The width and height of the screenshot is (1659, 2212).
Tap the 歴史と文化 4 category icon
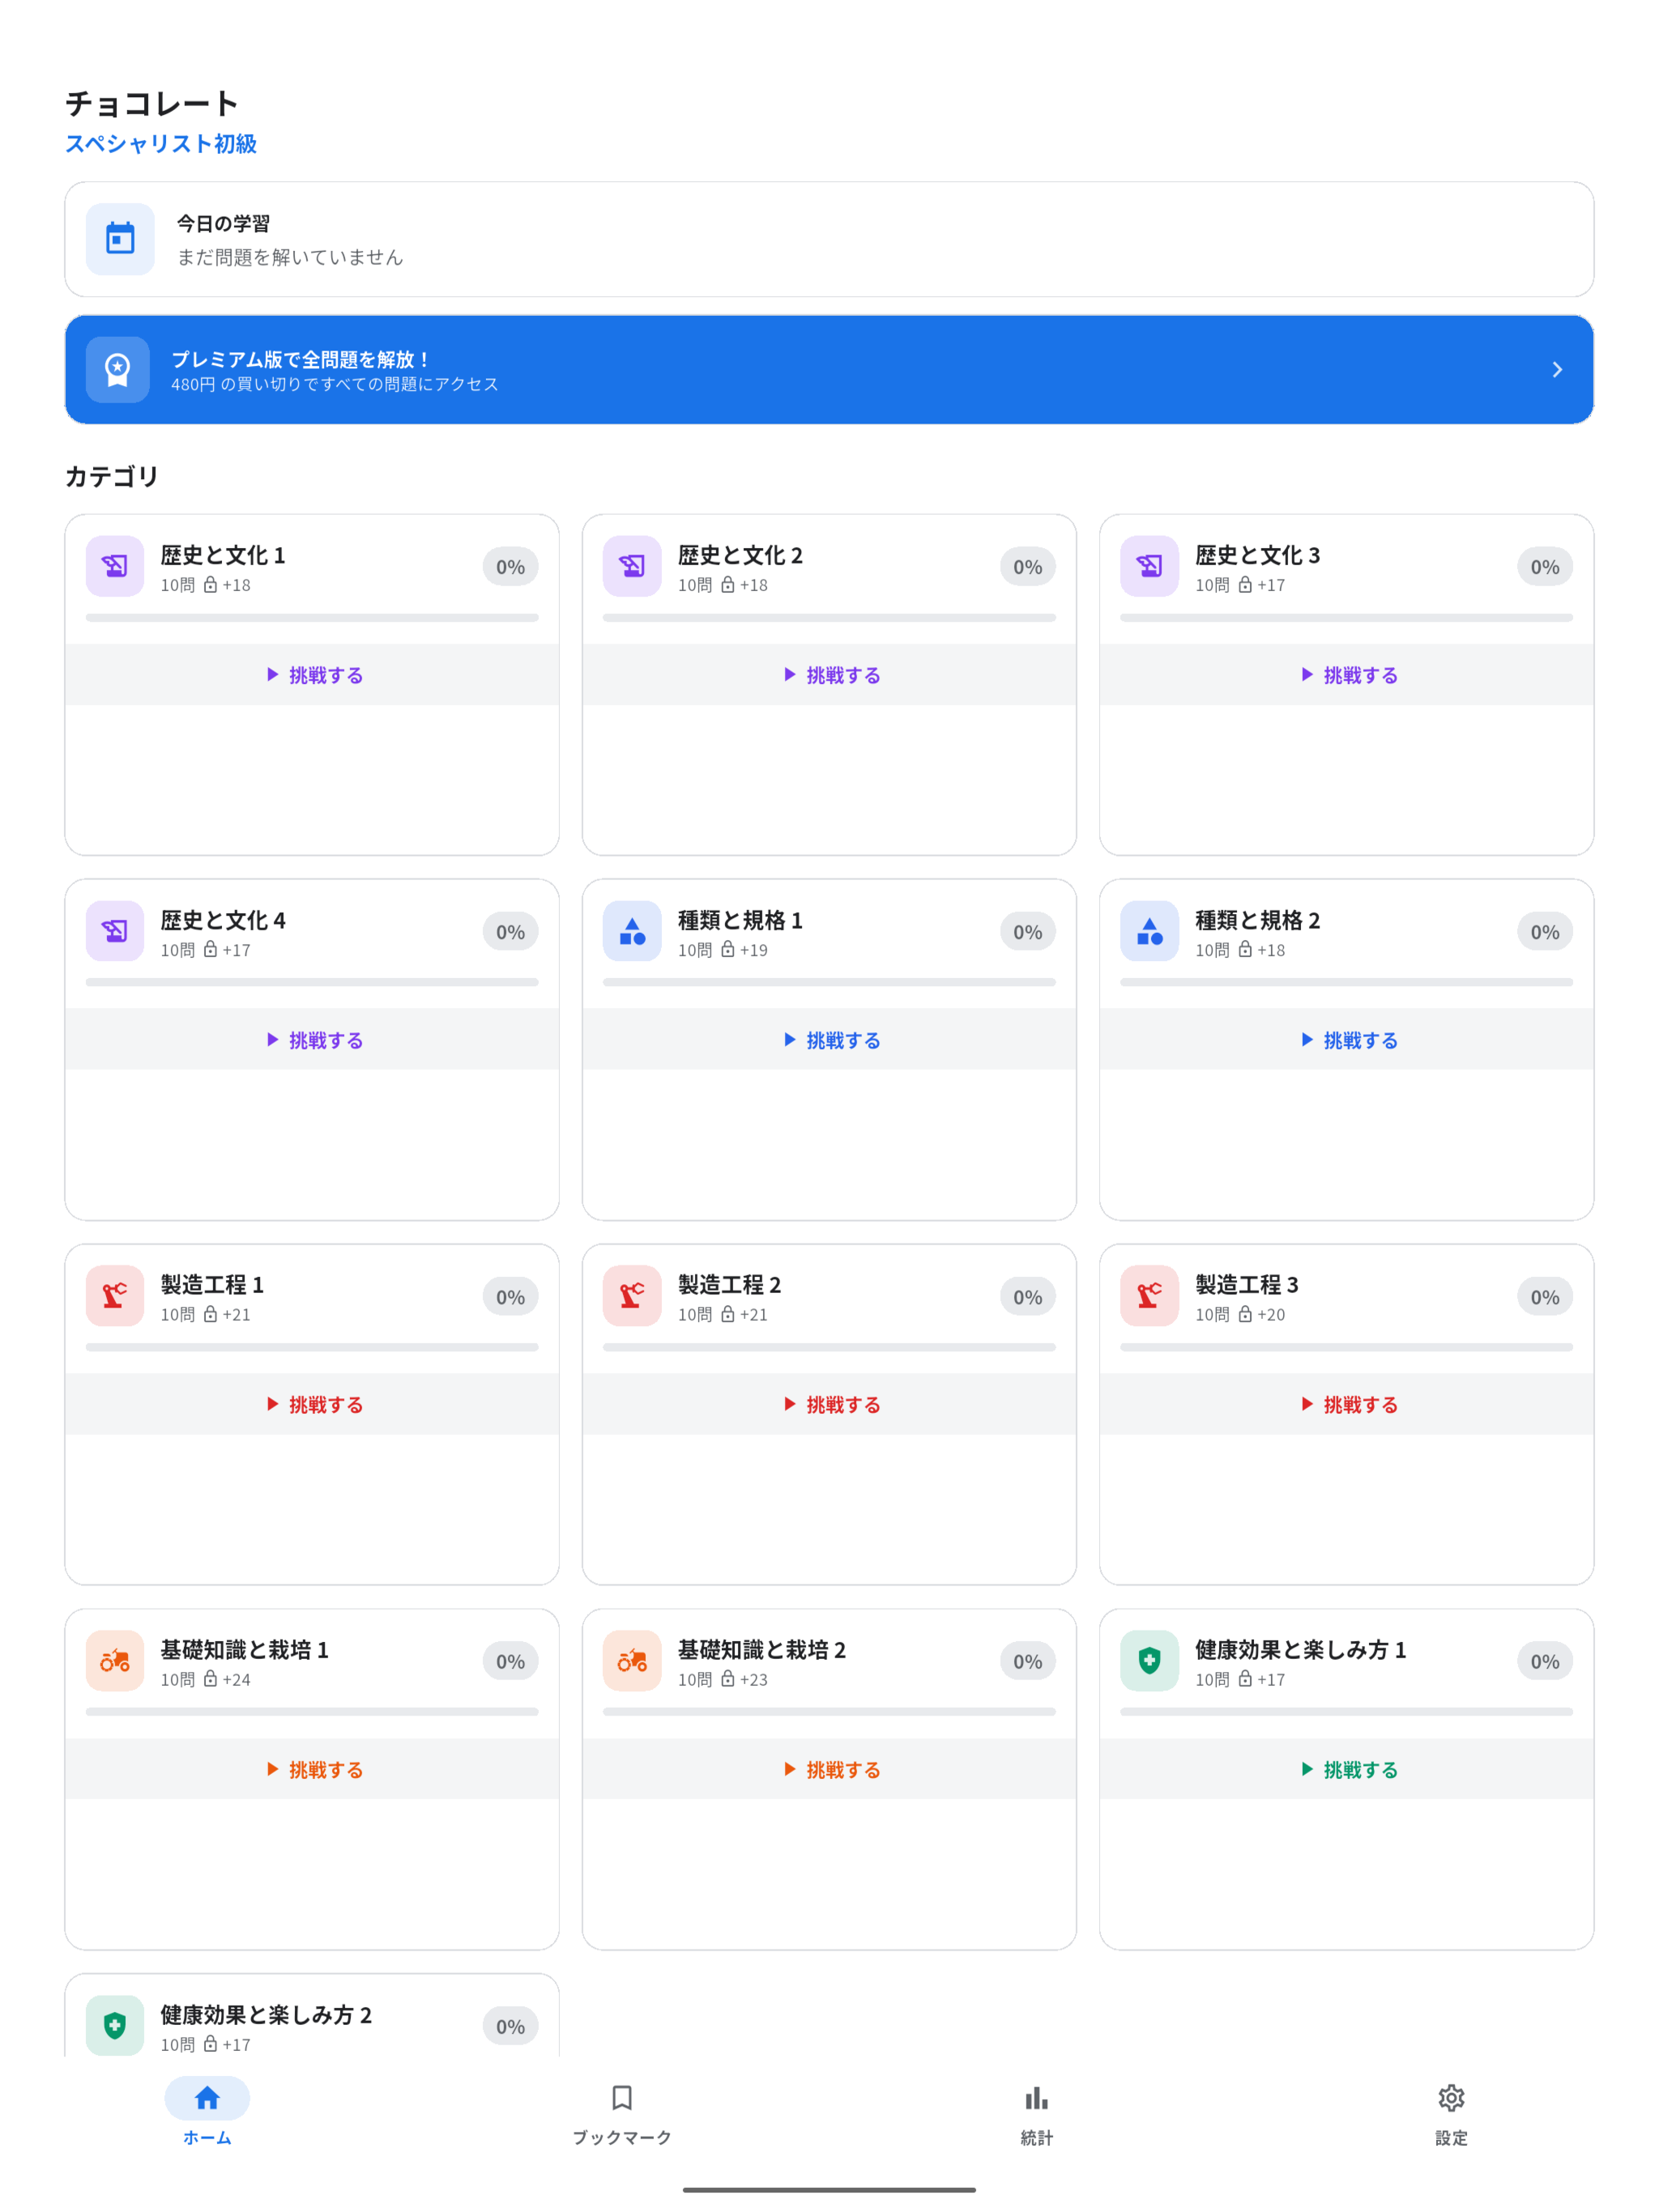(x=115, y=931)
